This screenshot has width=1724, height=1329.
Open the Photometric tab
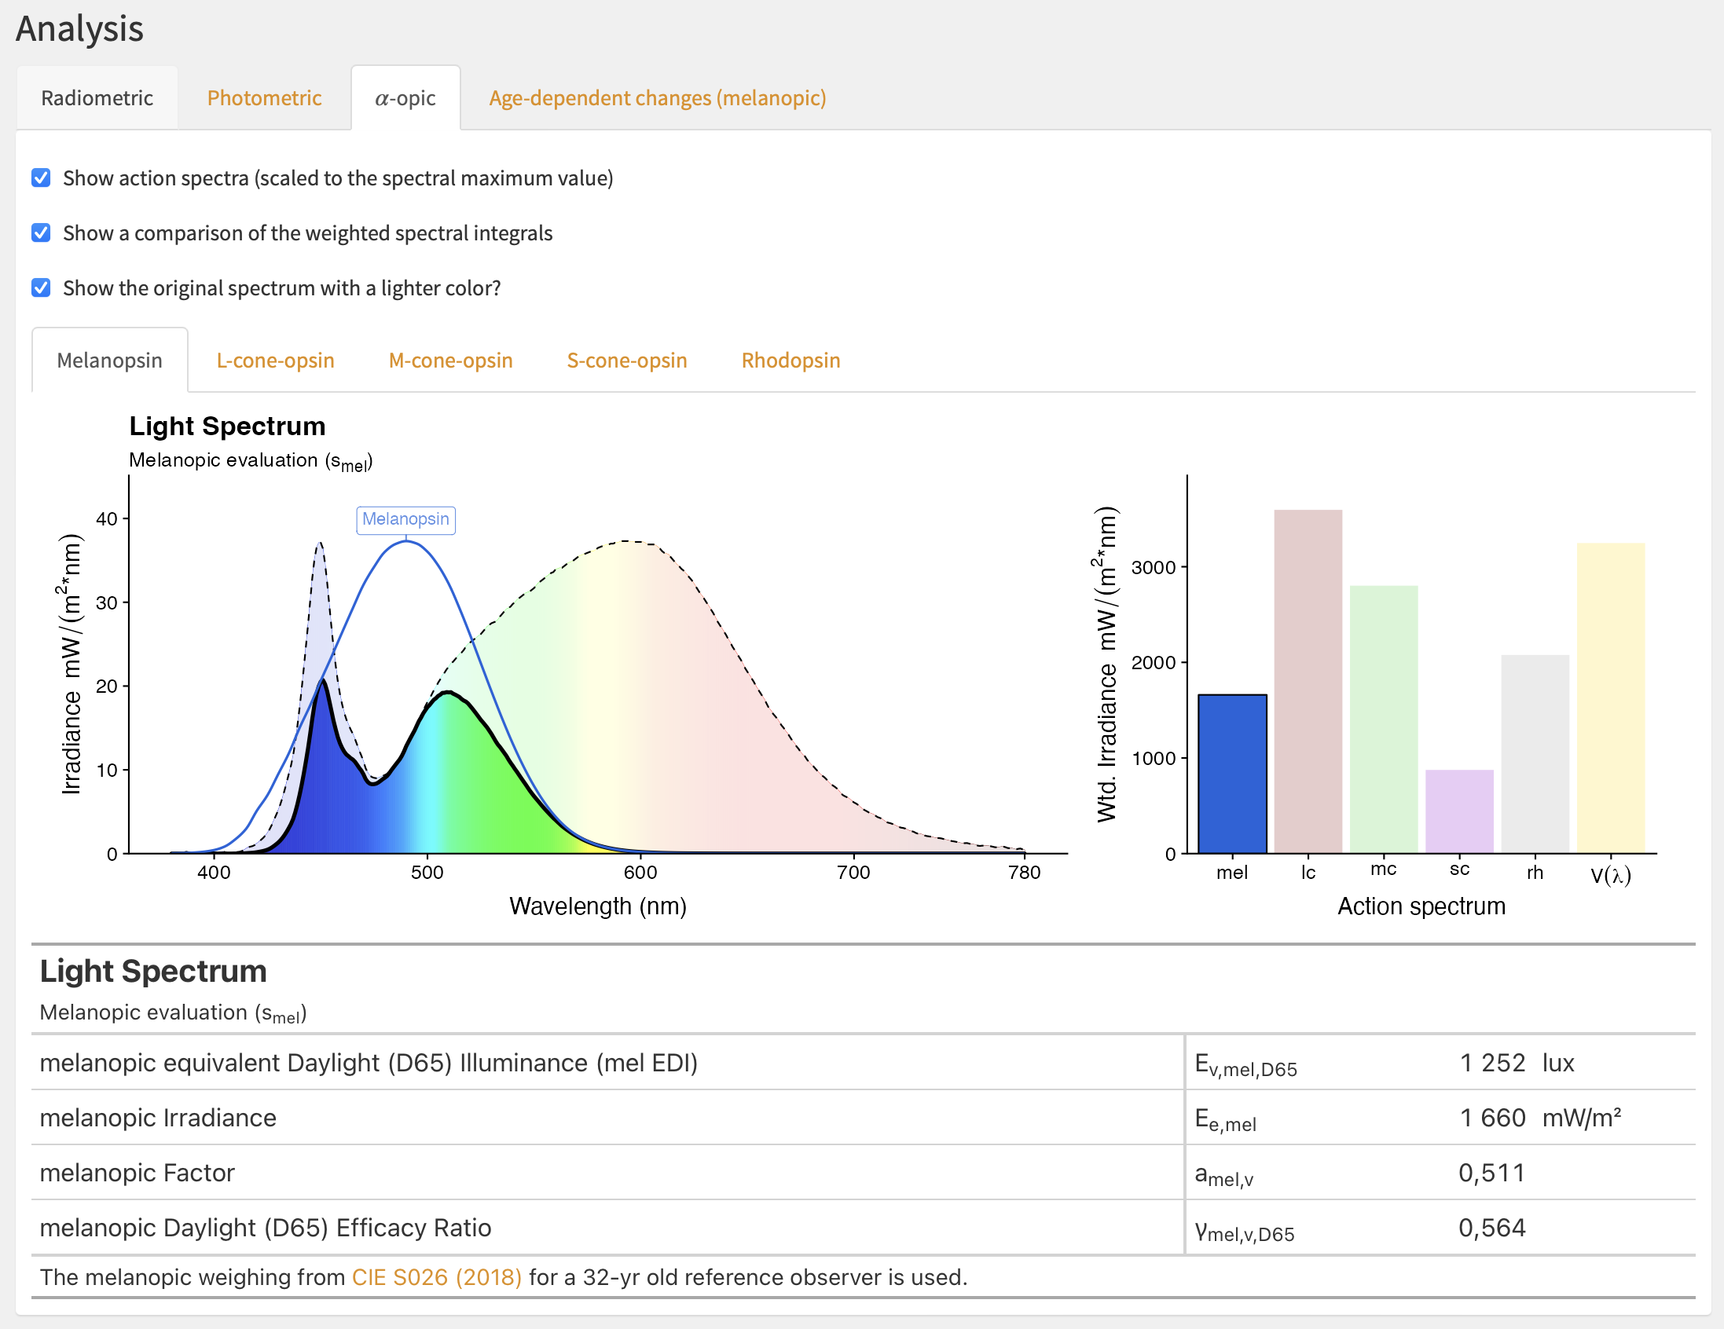264,97
